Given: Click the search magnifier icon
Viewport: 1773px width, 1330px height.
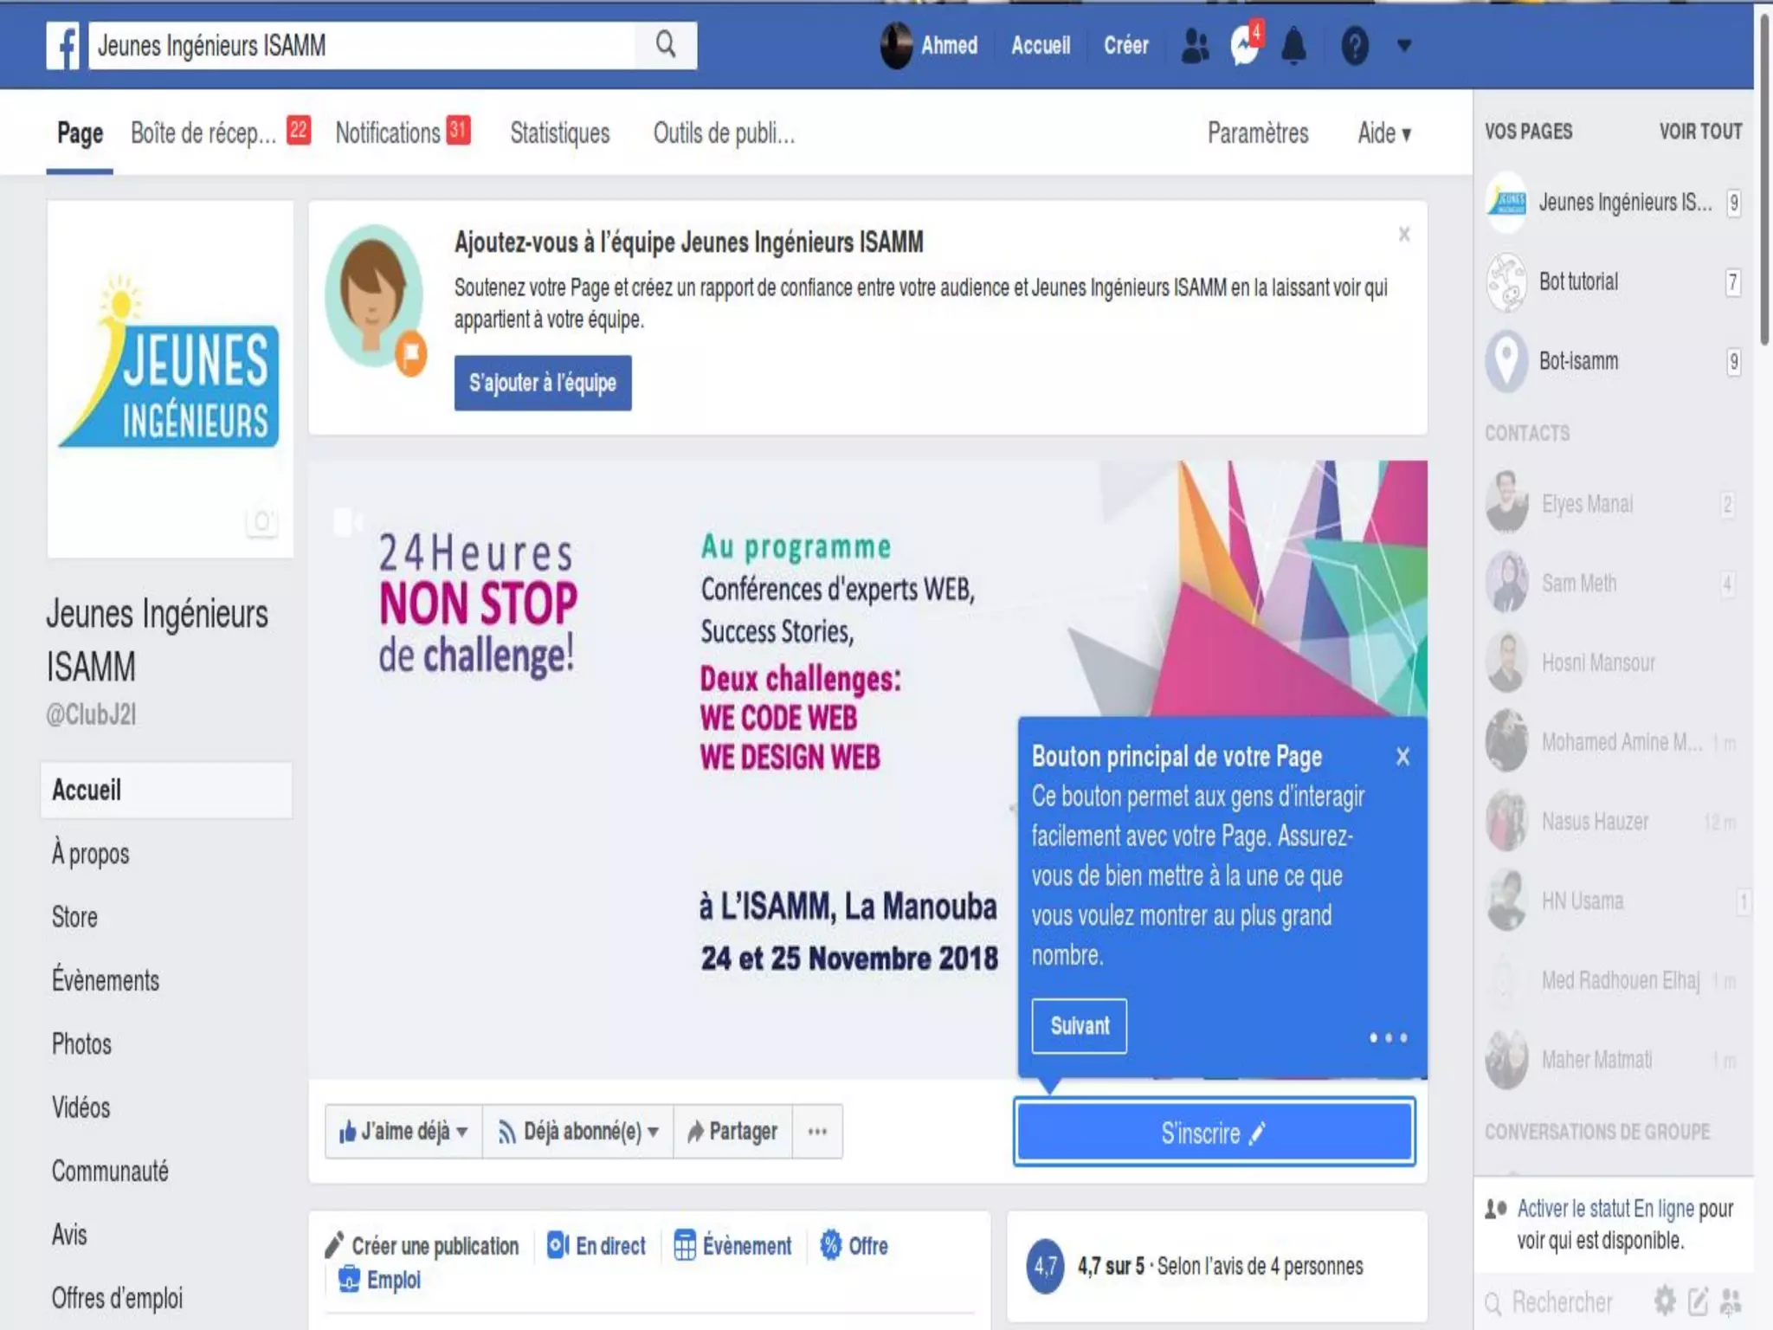Looking at the screenshot, I should pos(665,45).
